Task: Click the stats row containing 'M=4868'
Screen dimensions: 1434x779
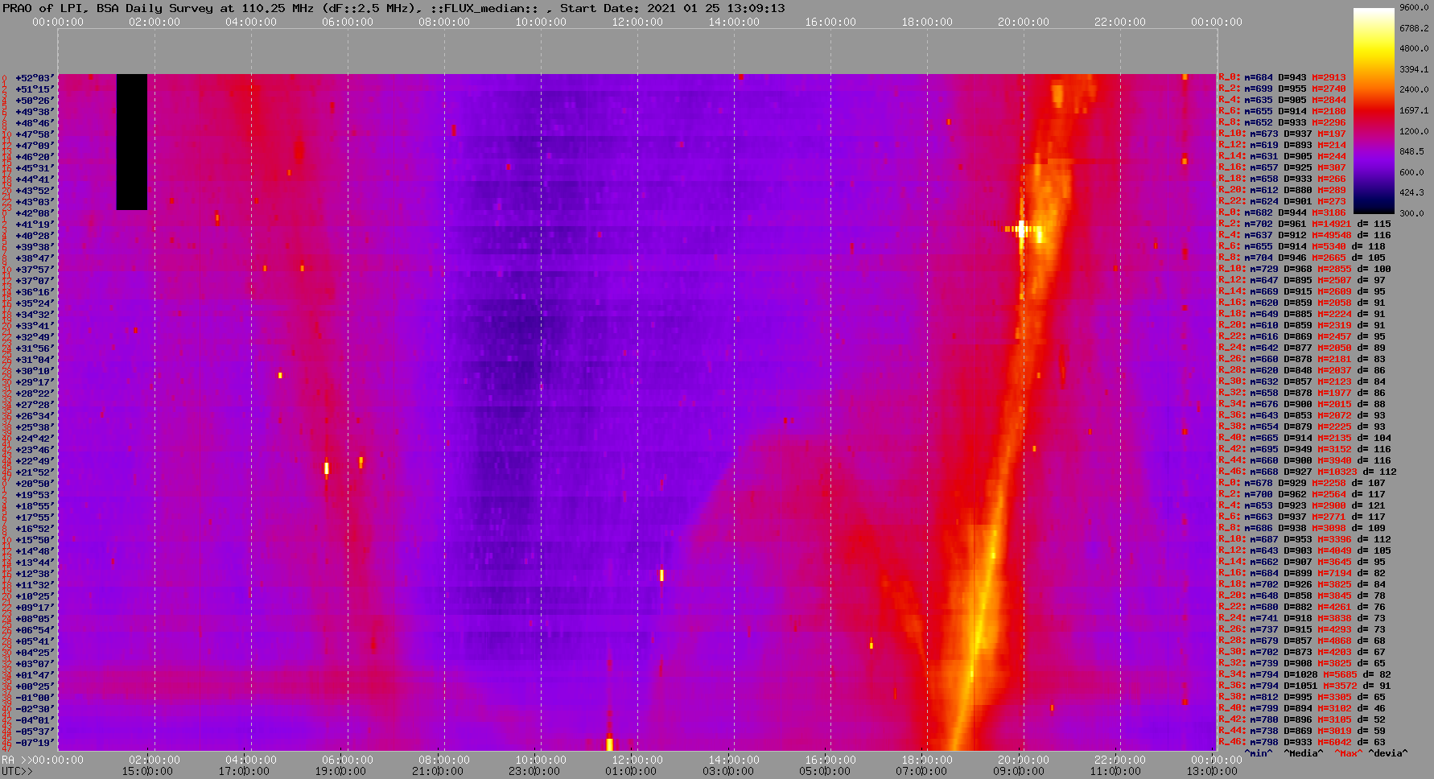Action: click(1302, 641)
